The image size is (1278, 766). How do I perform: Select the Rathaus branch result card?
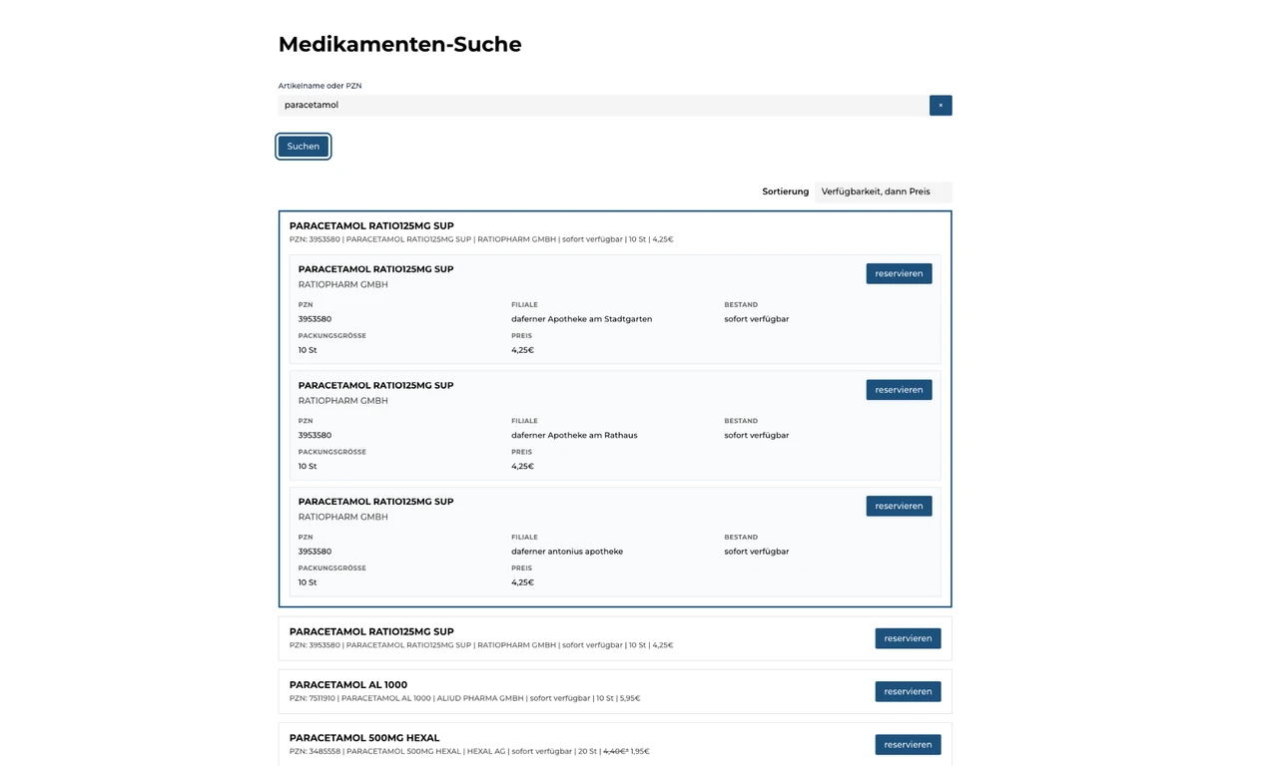[615, 426]
